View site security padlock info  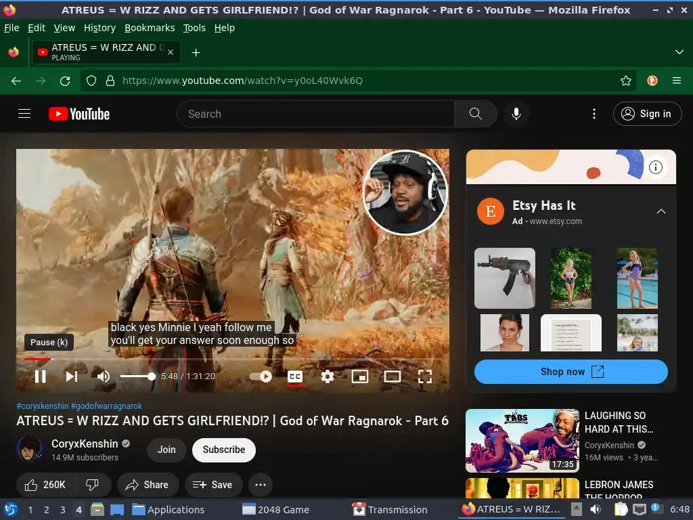(x=110, y=81)
